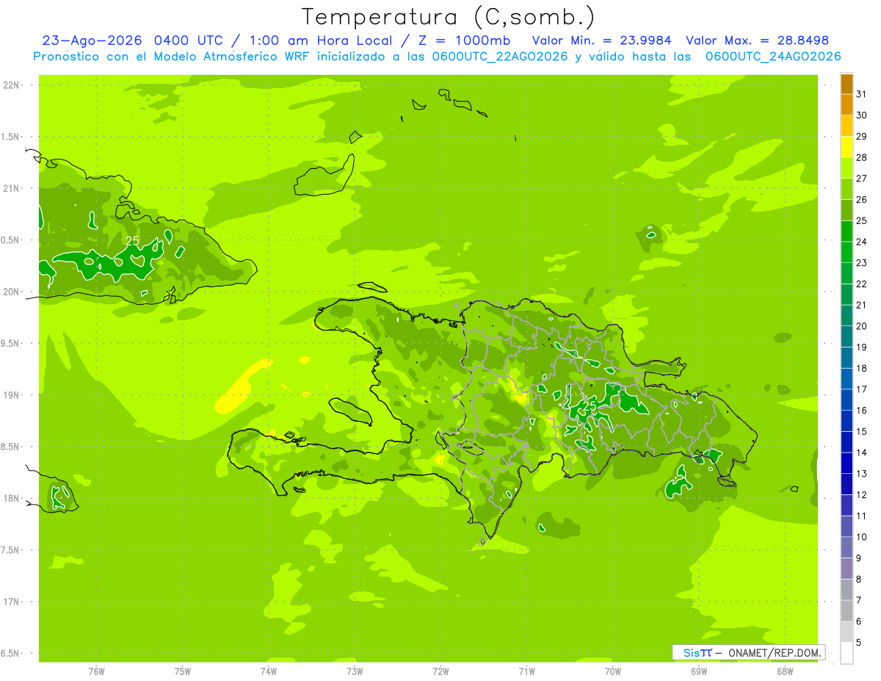
Task: Click the 76W longitude axis label
Action: click(96, 671)
